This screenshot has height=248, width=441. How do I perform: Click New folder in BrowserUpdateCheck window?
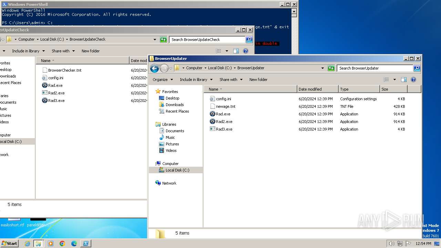point(91,51)
